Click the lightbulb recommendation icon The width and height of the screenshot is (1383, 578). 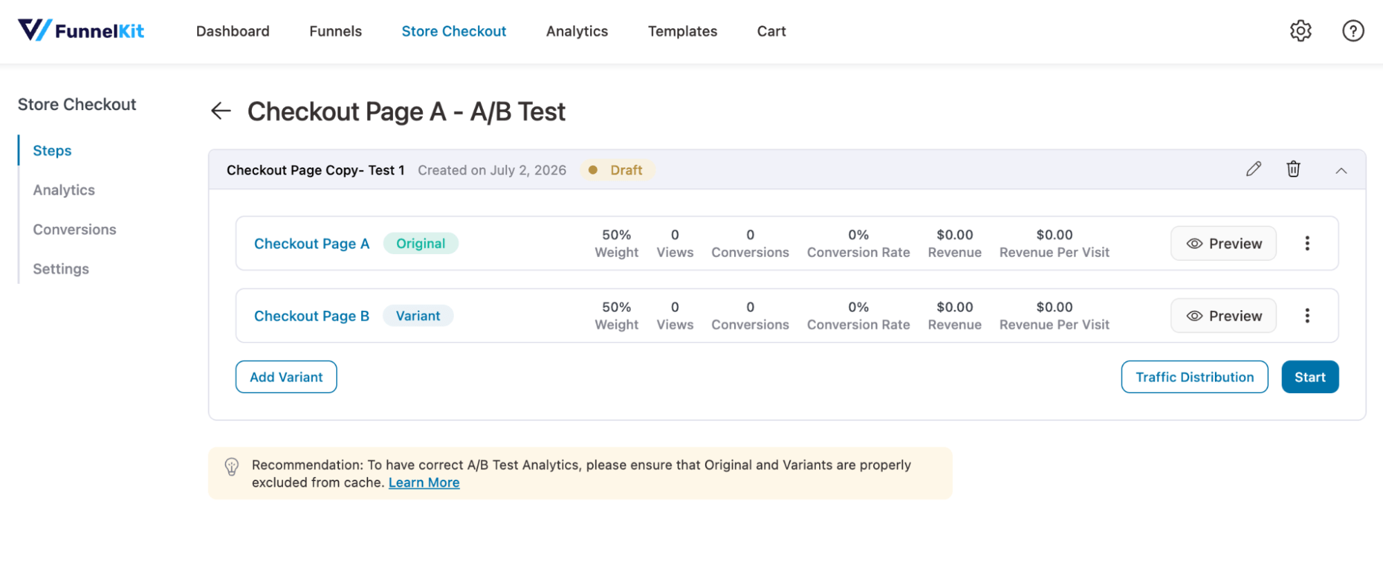[232, 467]
